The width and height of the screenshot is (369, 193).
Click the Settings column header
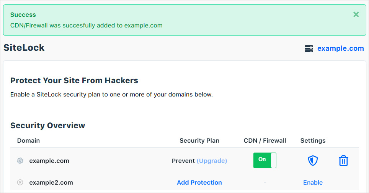313,140
